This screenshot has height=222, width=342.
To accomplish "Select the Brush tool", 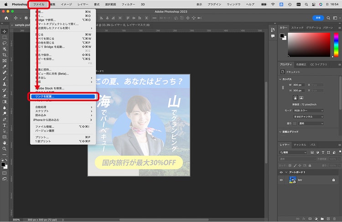I will coord(5,78).
